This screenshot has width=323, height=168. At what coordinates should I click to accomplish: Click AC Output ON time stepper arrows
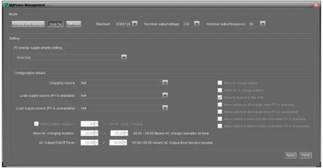96,142
